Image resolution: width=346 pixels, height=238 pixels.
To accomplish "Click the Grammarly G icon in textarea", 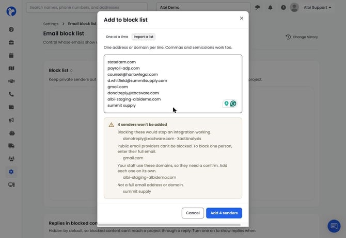I will point(233,104).
